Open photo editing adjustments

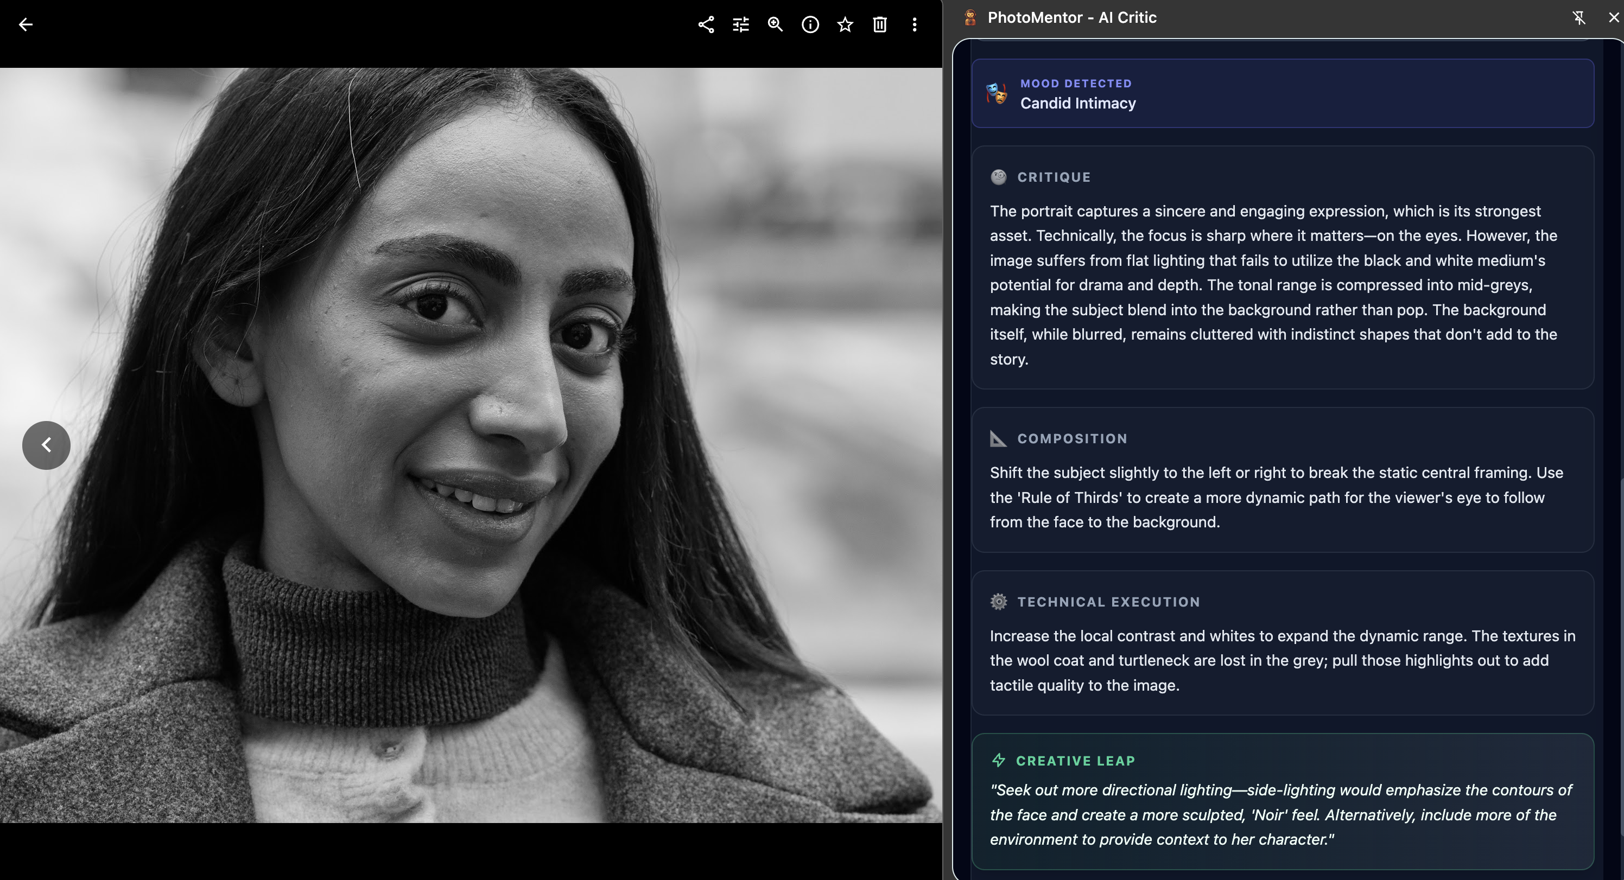[740, 24]
